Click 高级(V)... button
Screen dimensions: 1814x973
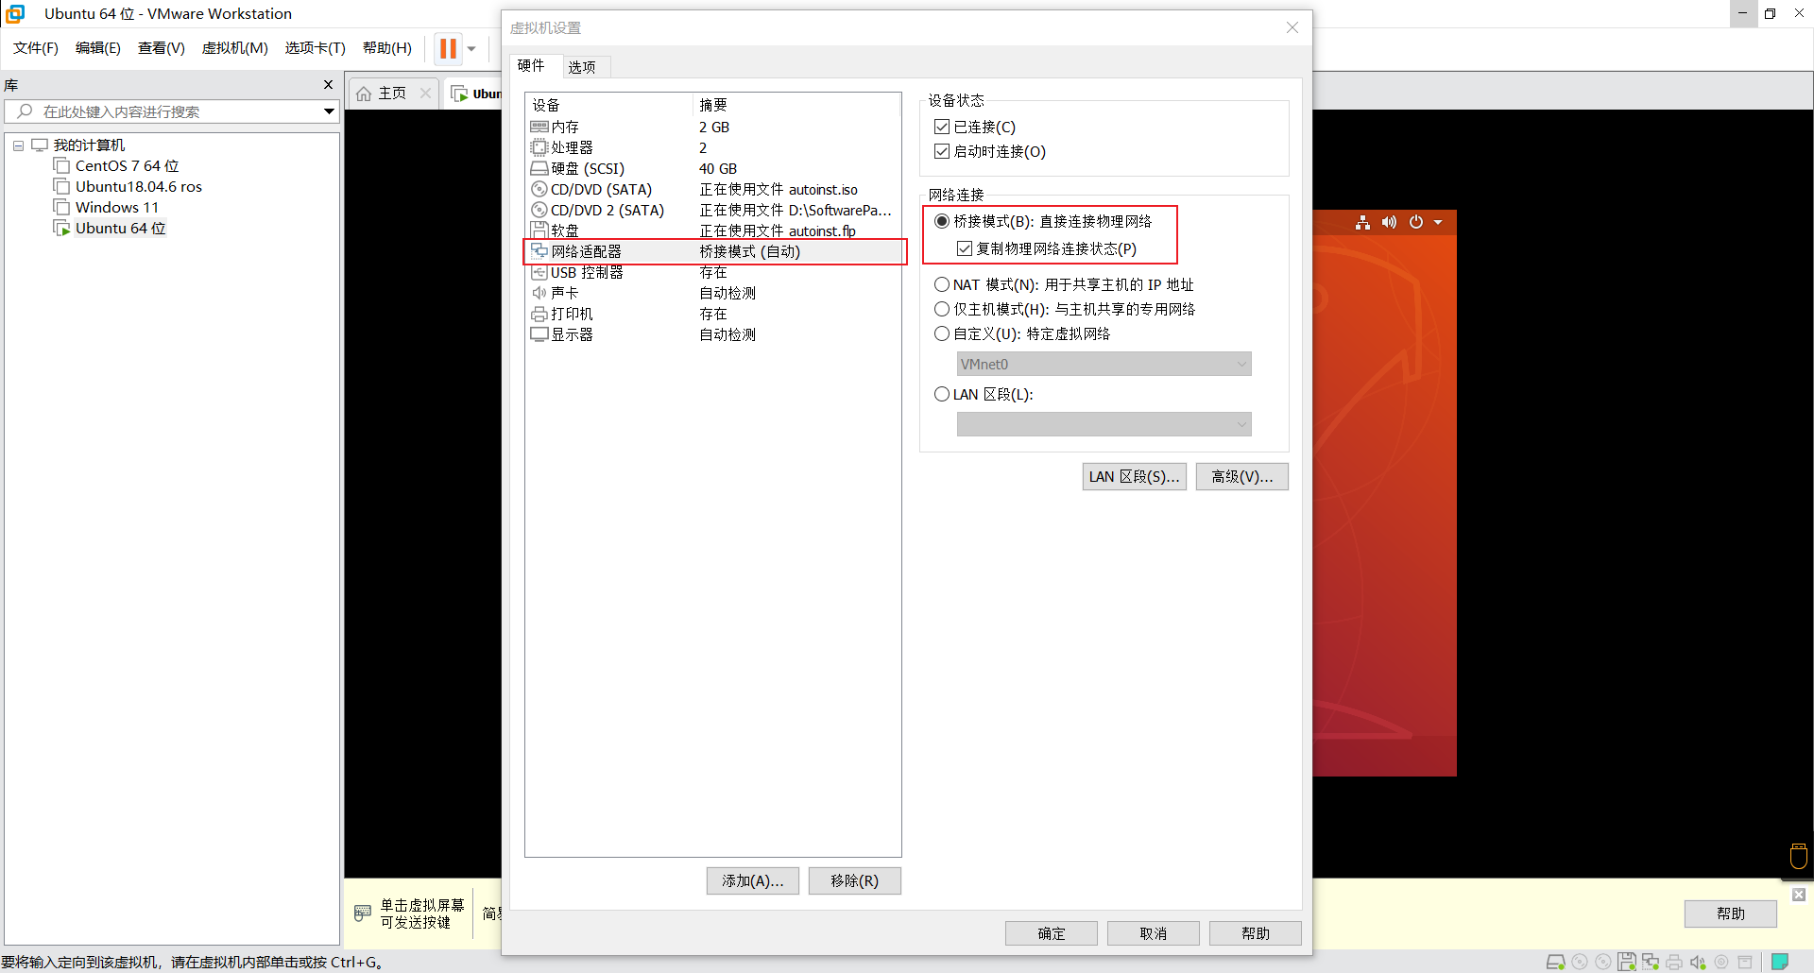[1241, 476]
